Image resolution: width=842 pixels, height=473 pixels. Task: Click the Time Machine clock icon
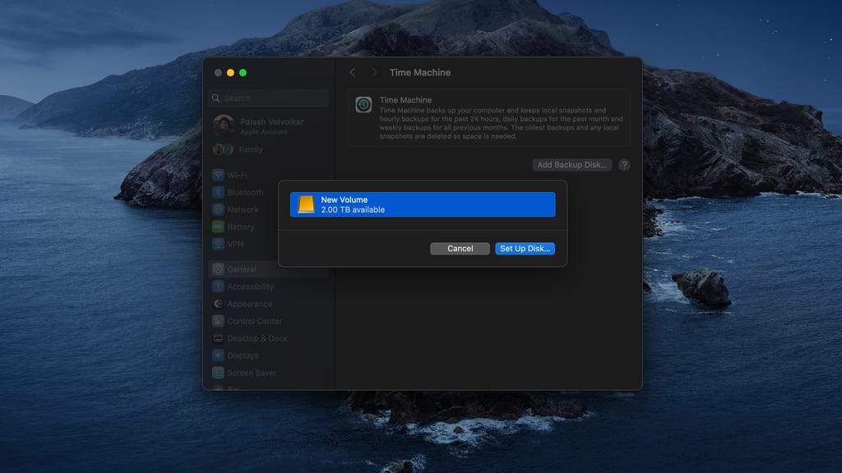tap(363, 105)
